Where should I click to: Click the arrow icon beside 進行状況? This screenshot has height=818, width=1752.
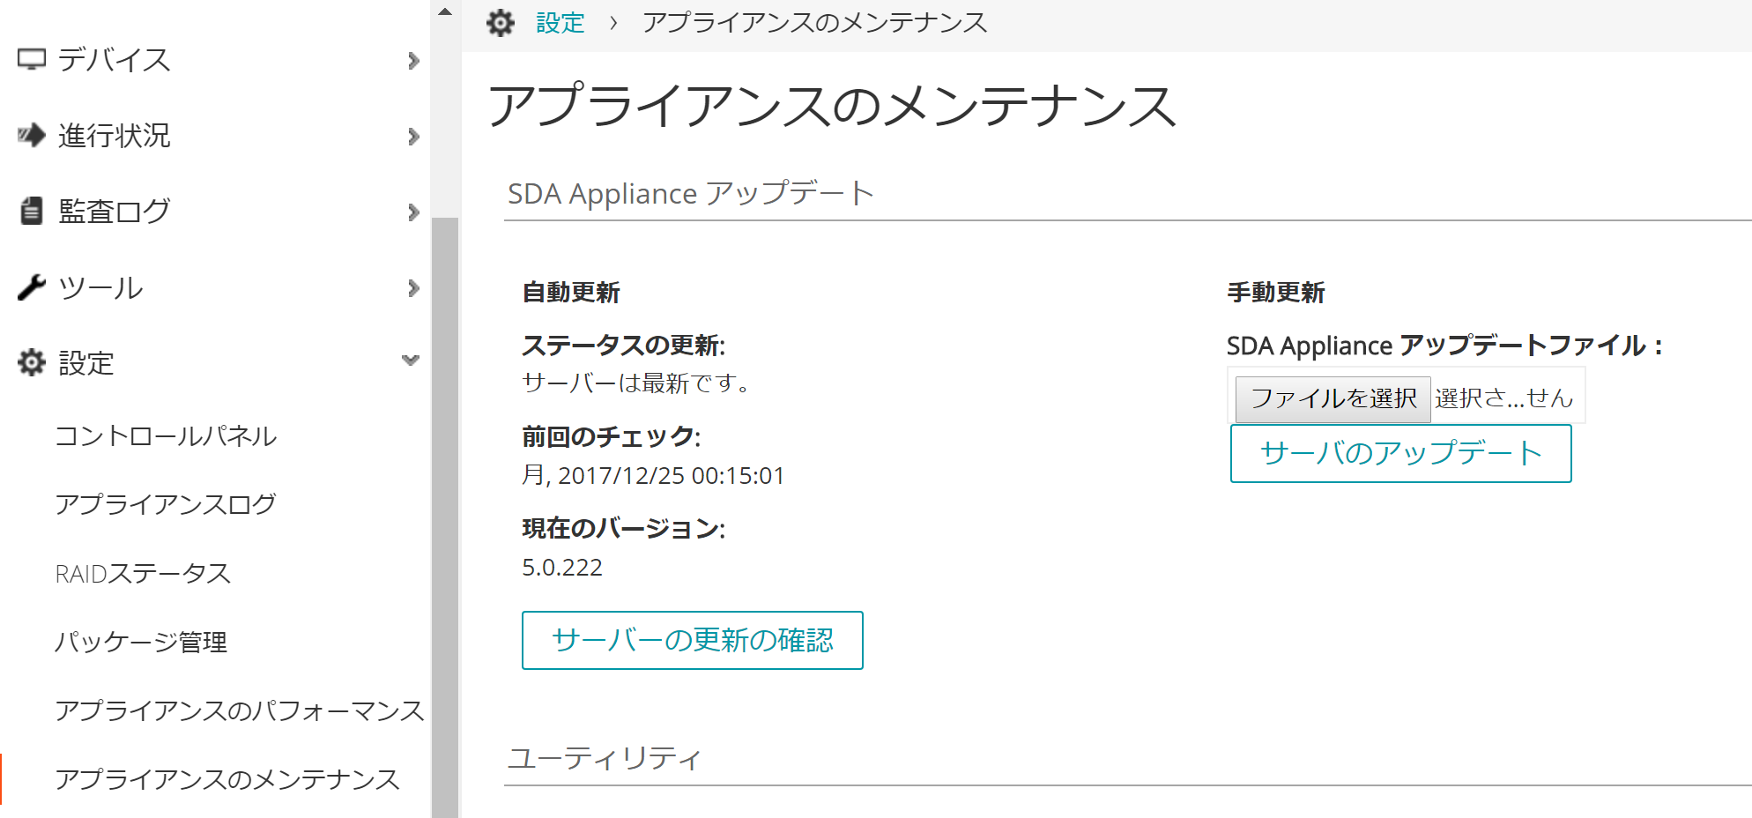point(32,135)
